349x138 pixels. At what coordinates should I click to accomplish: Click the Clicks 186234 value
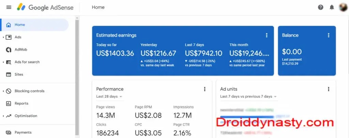(107, 133)
